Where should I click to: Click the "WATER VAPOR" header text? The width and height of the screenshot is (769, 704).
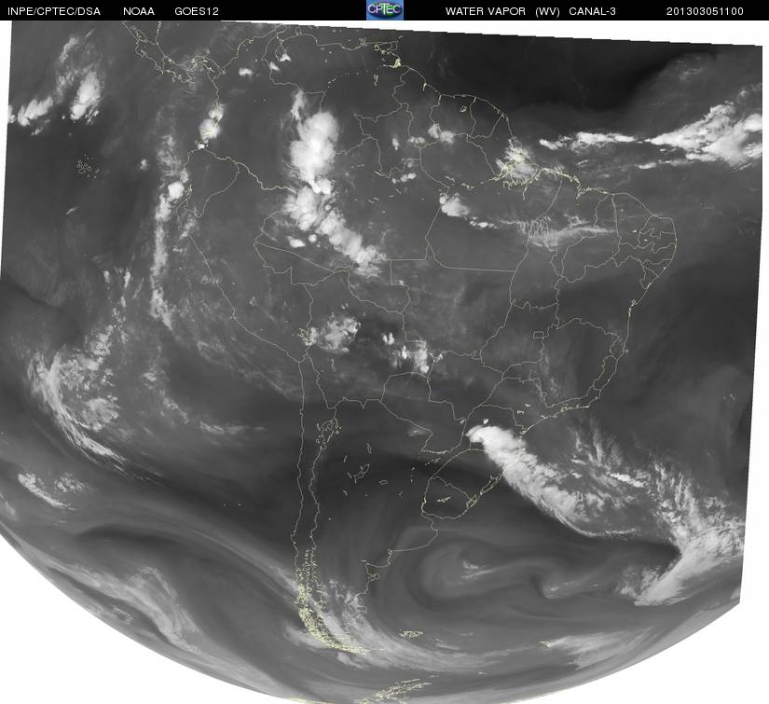point(486,11)
